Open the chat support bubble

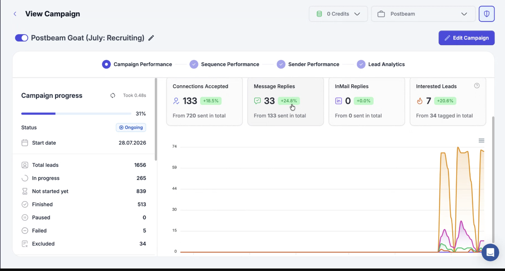[x=490, y=252]
